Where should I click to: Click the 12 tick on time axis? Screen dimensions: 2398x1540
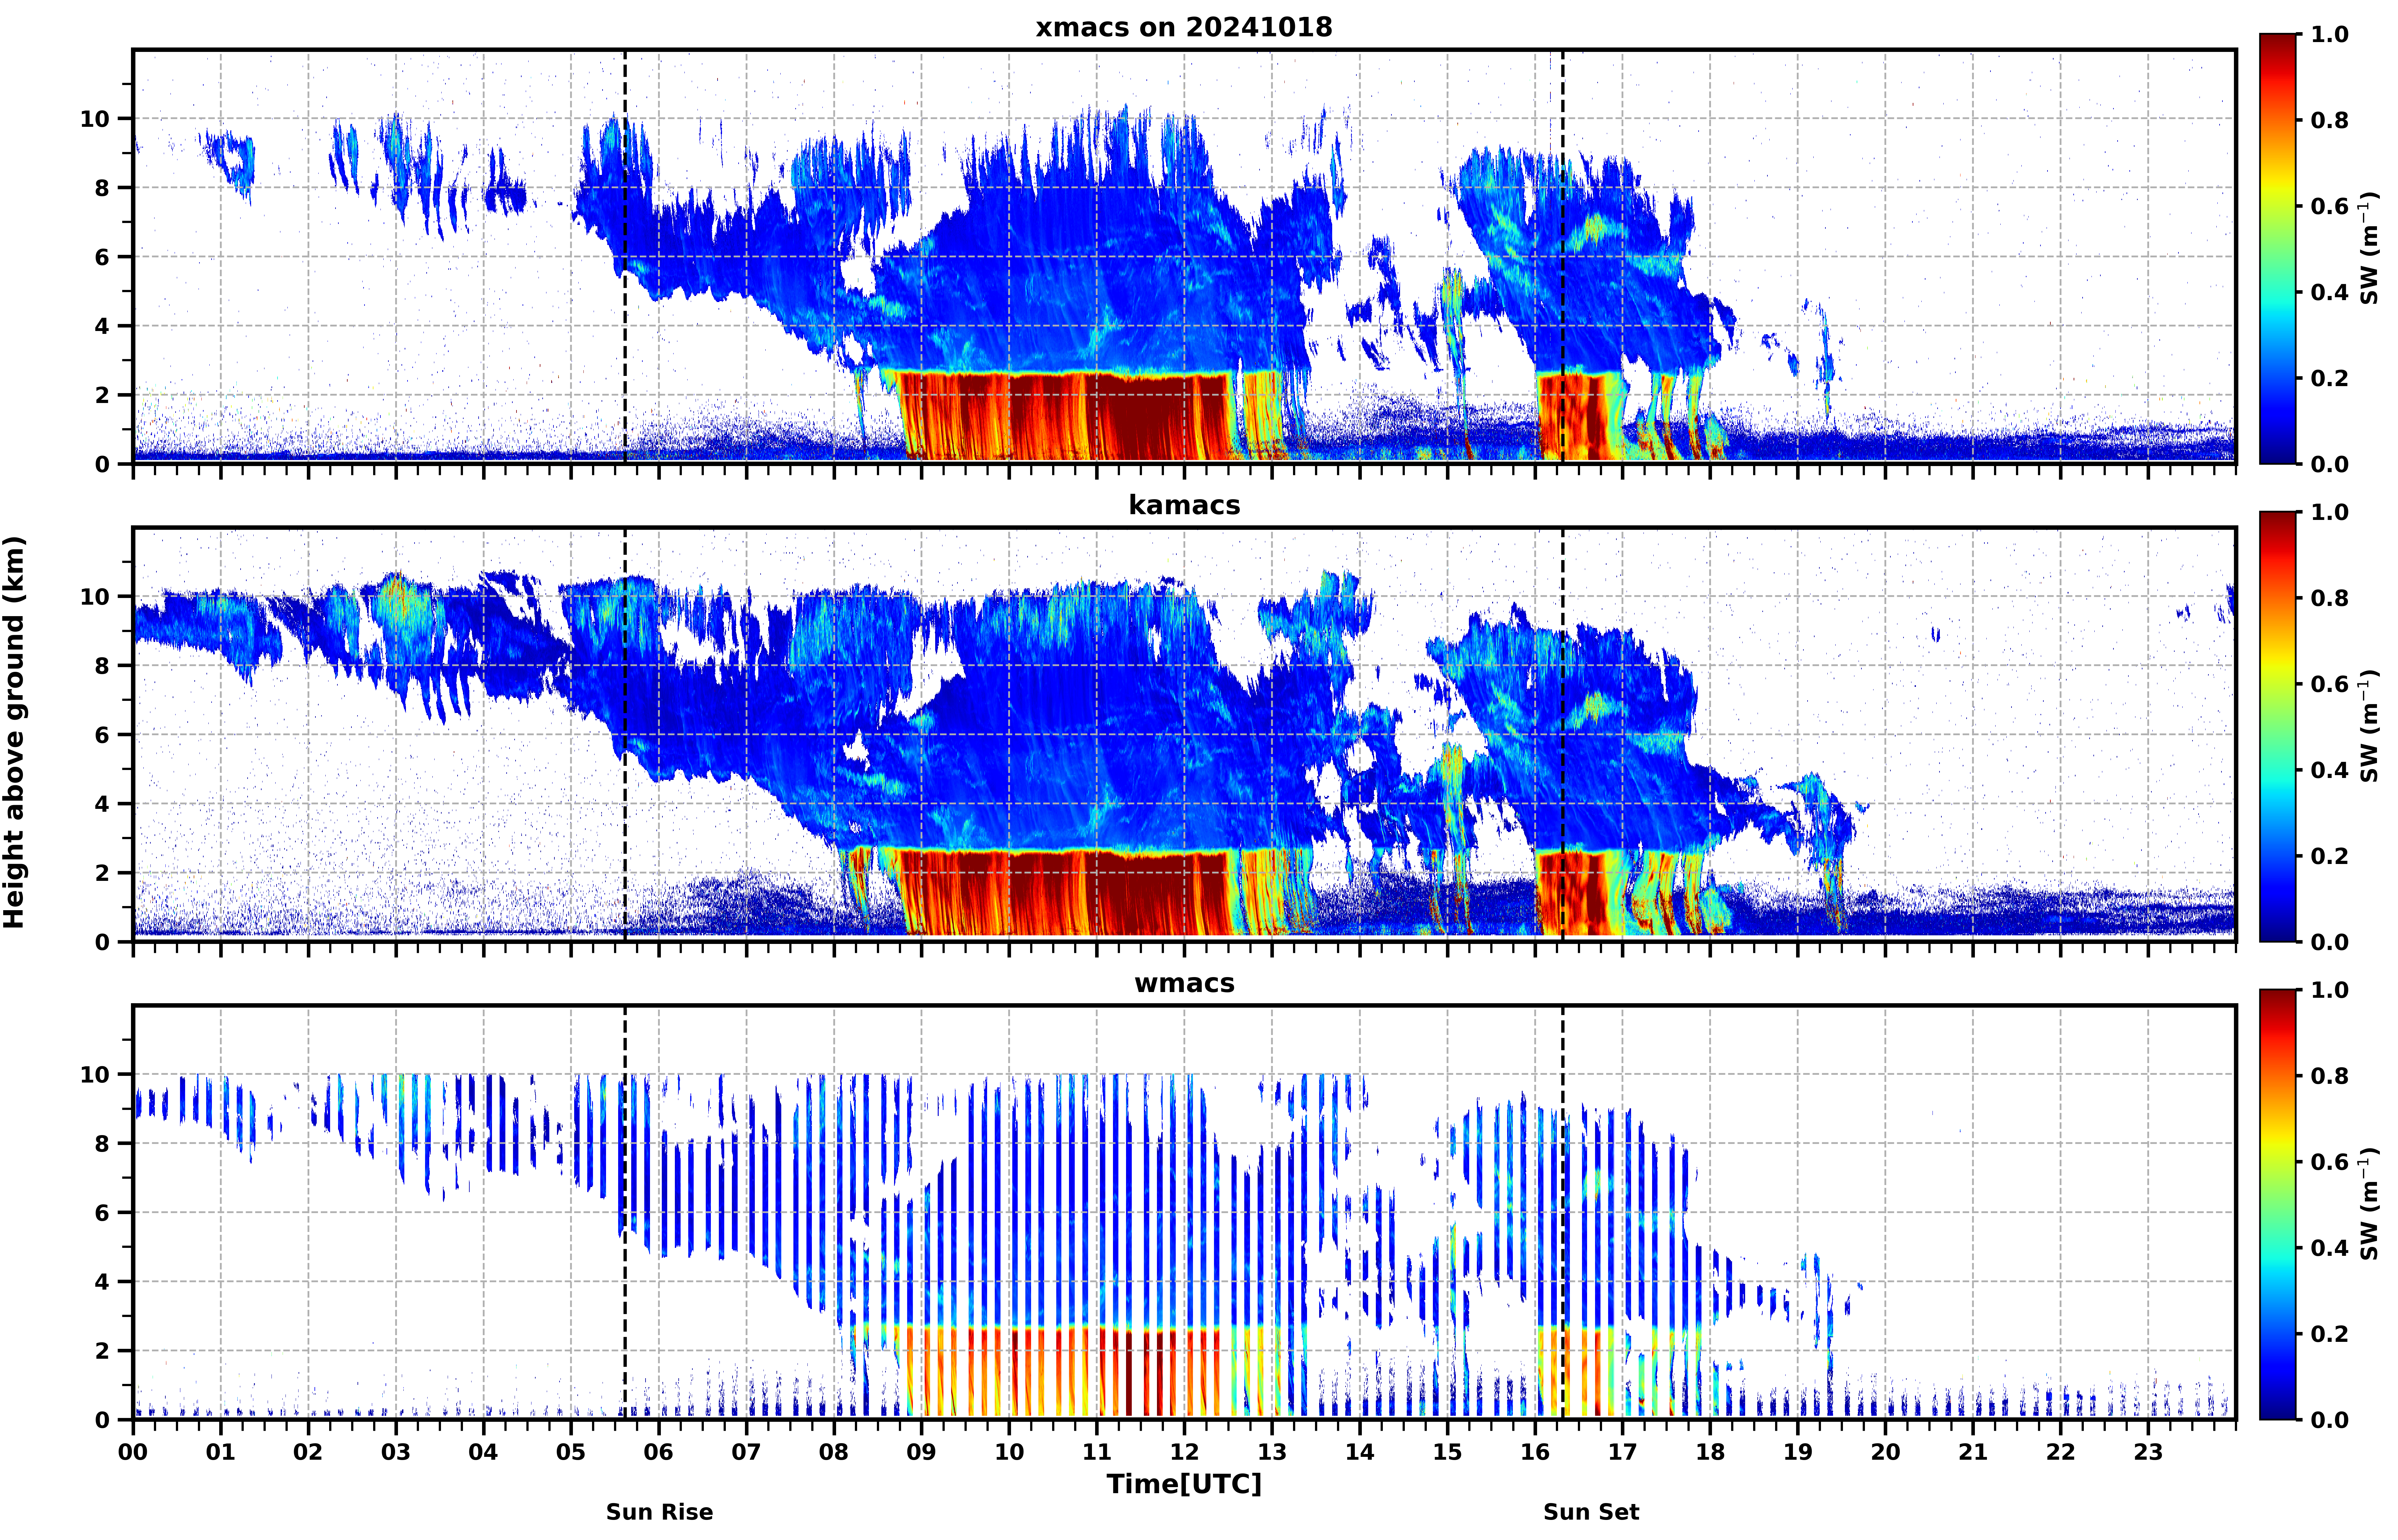[1184, 1451]
